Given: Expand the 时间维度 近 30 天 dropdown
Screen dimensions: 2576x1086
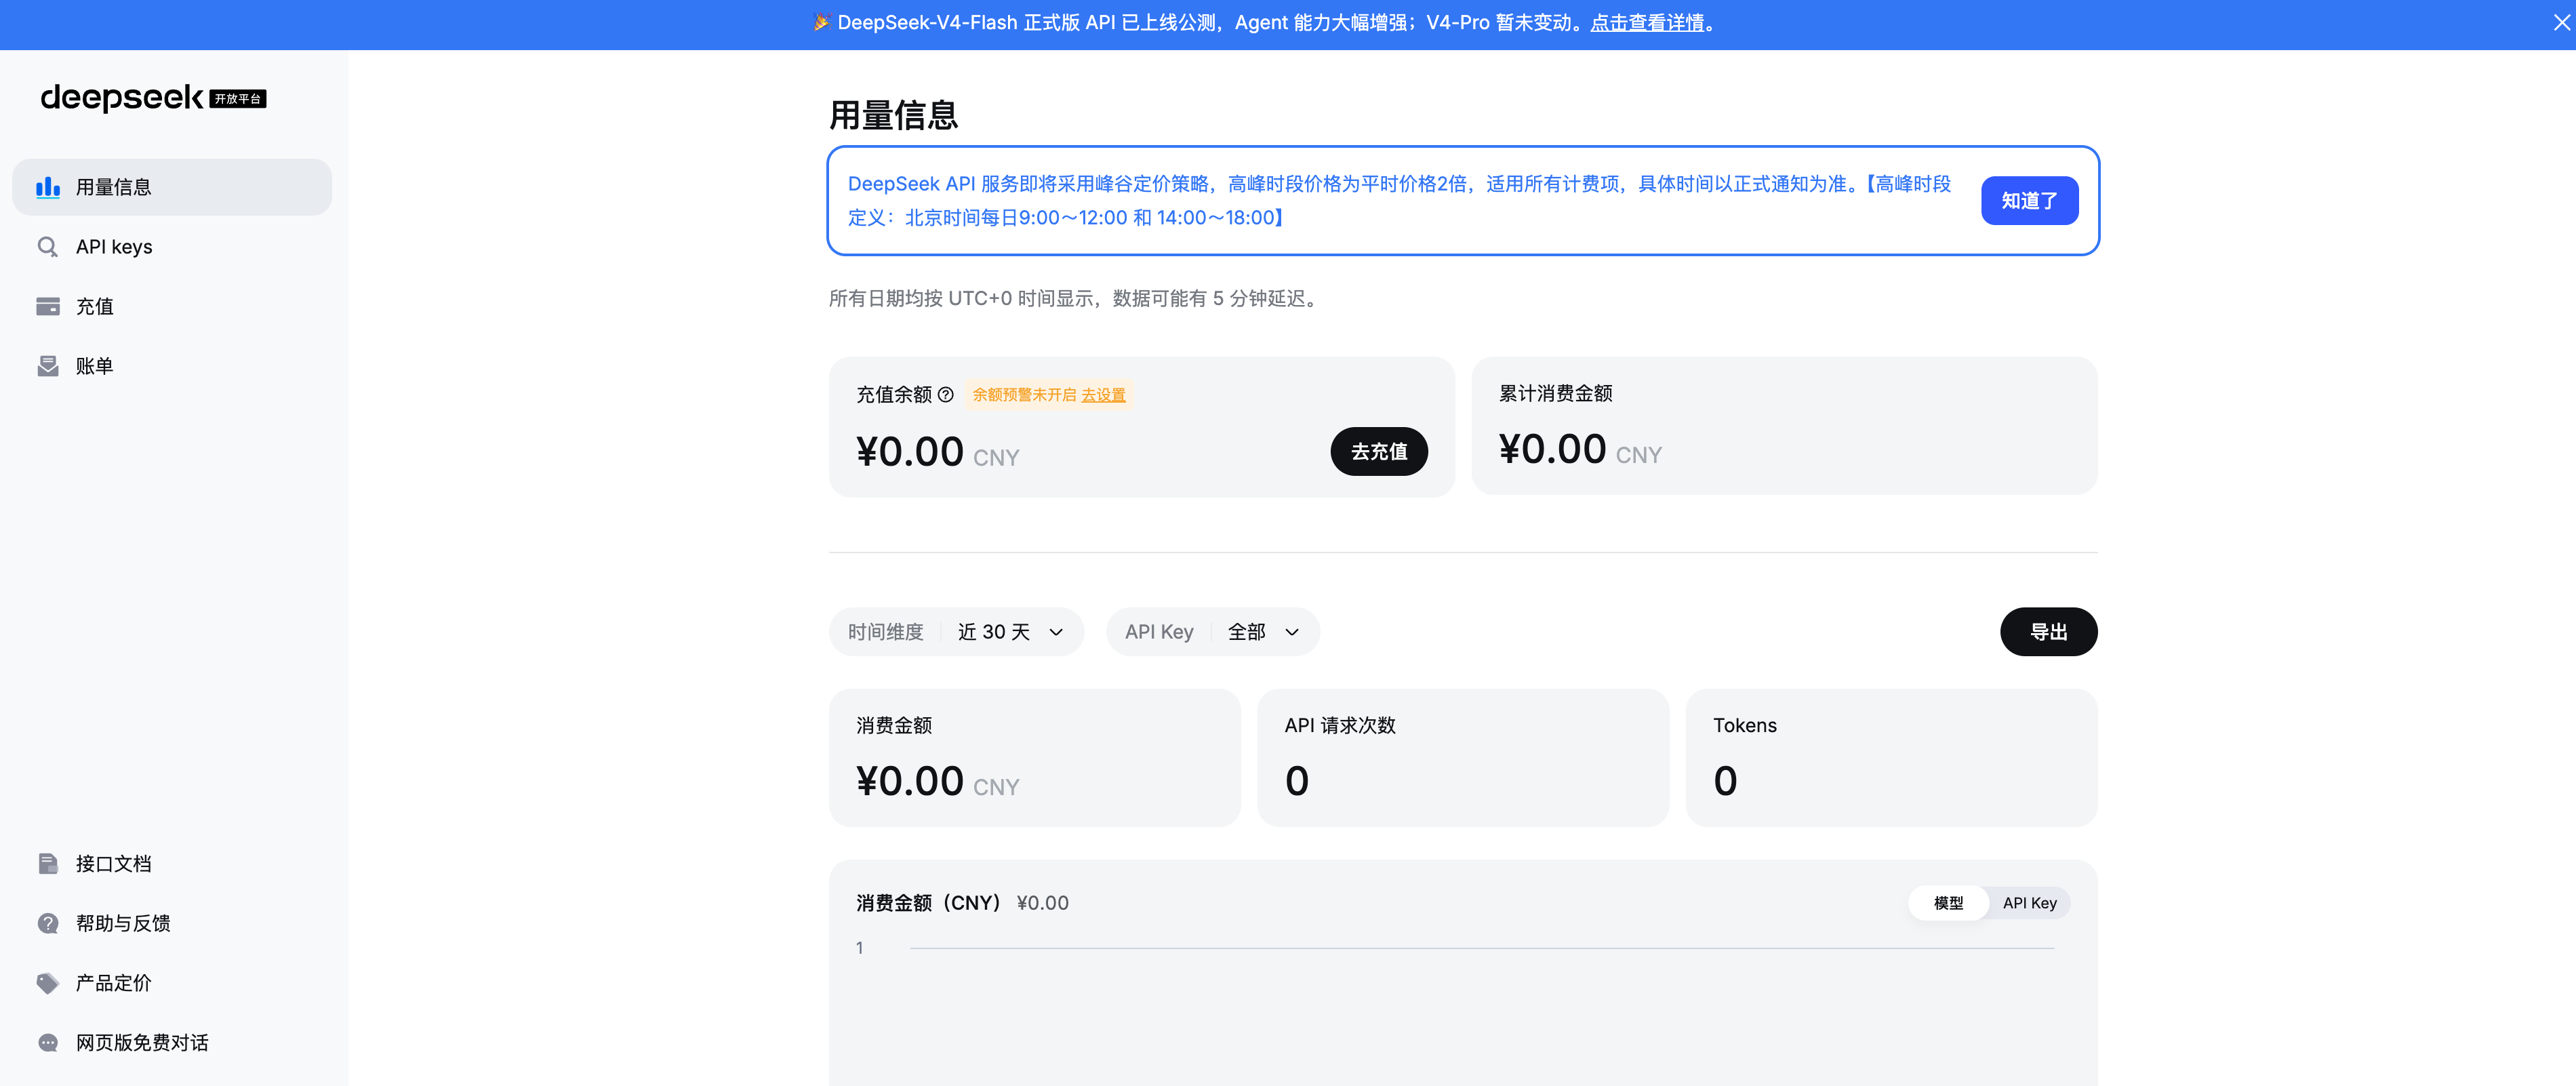Looking at the screenshot, I should 956,632.
